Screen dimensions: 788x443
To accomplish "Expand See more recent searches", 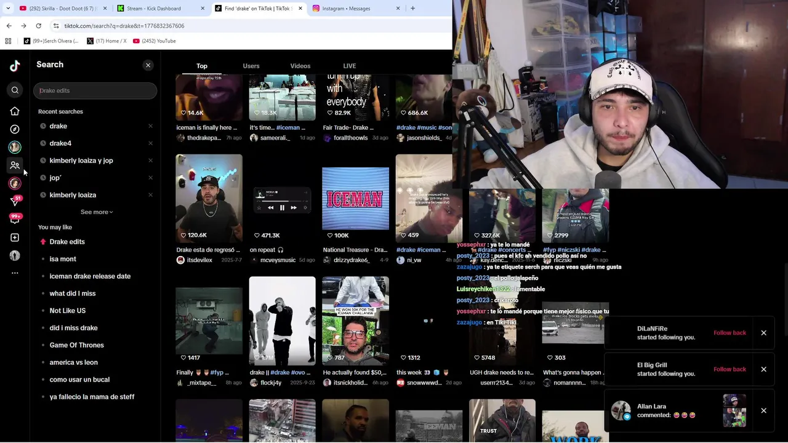I will pyautogui.click(x=97, y=212).
